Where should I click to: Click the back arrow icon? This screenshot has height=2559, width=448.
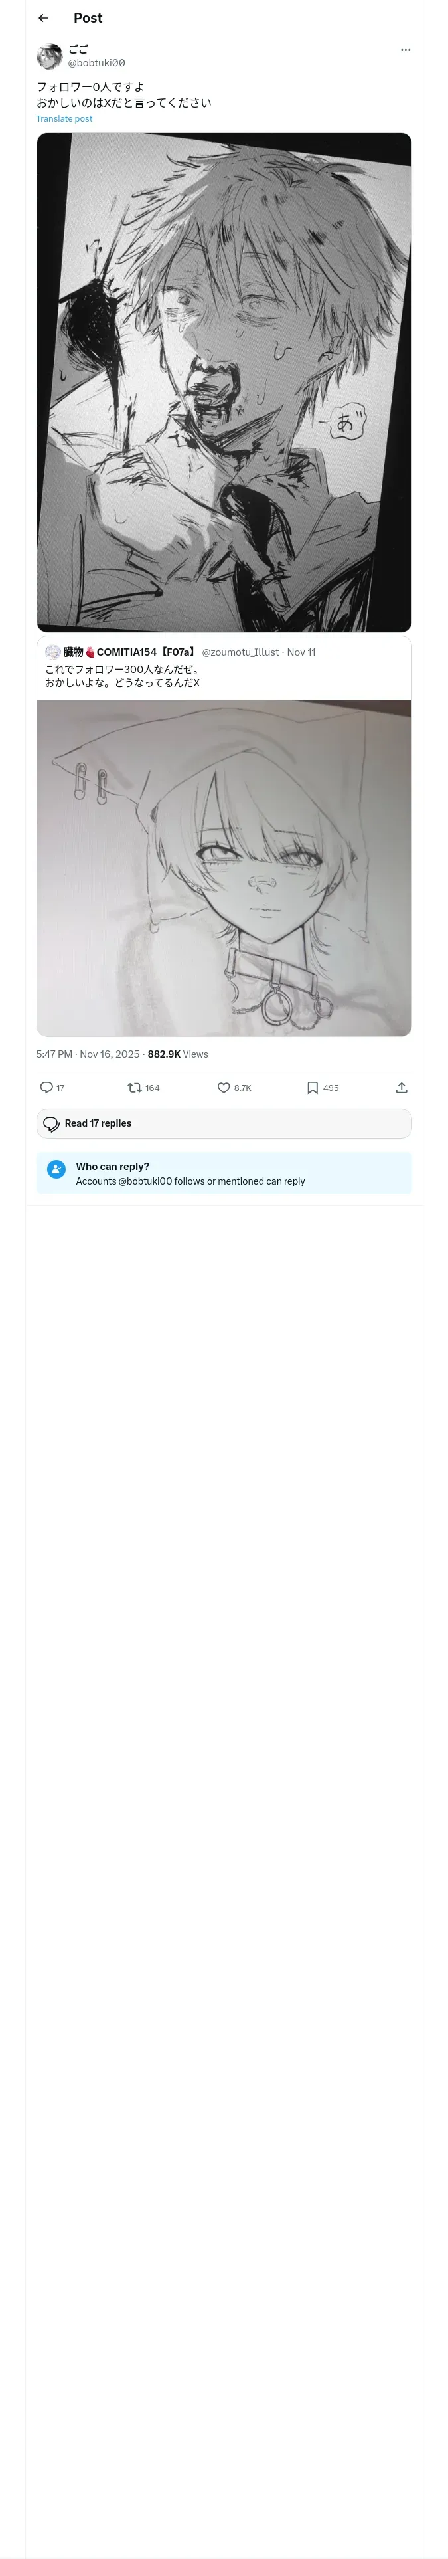click(x=42, y=18)
